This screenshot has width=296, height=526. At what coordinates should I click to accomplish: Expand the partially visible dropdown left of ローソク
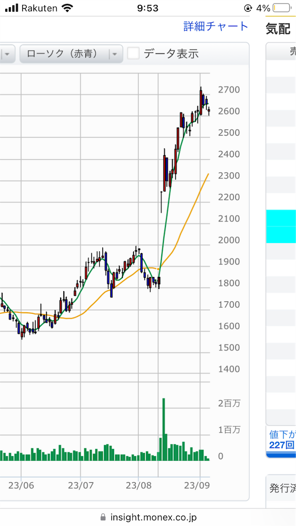pyautogui.click(x=7, y=53)
